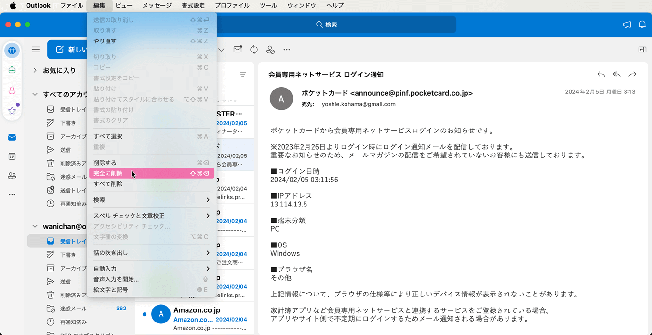Open the toolbar more options ellipsis

point(287,50)
